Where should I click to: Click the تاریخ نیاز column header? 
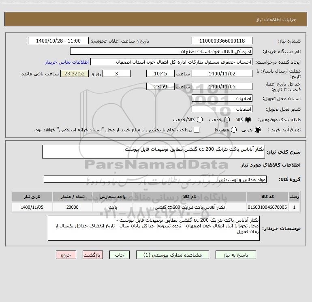click(32, 197)
